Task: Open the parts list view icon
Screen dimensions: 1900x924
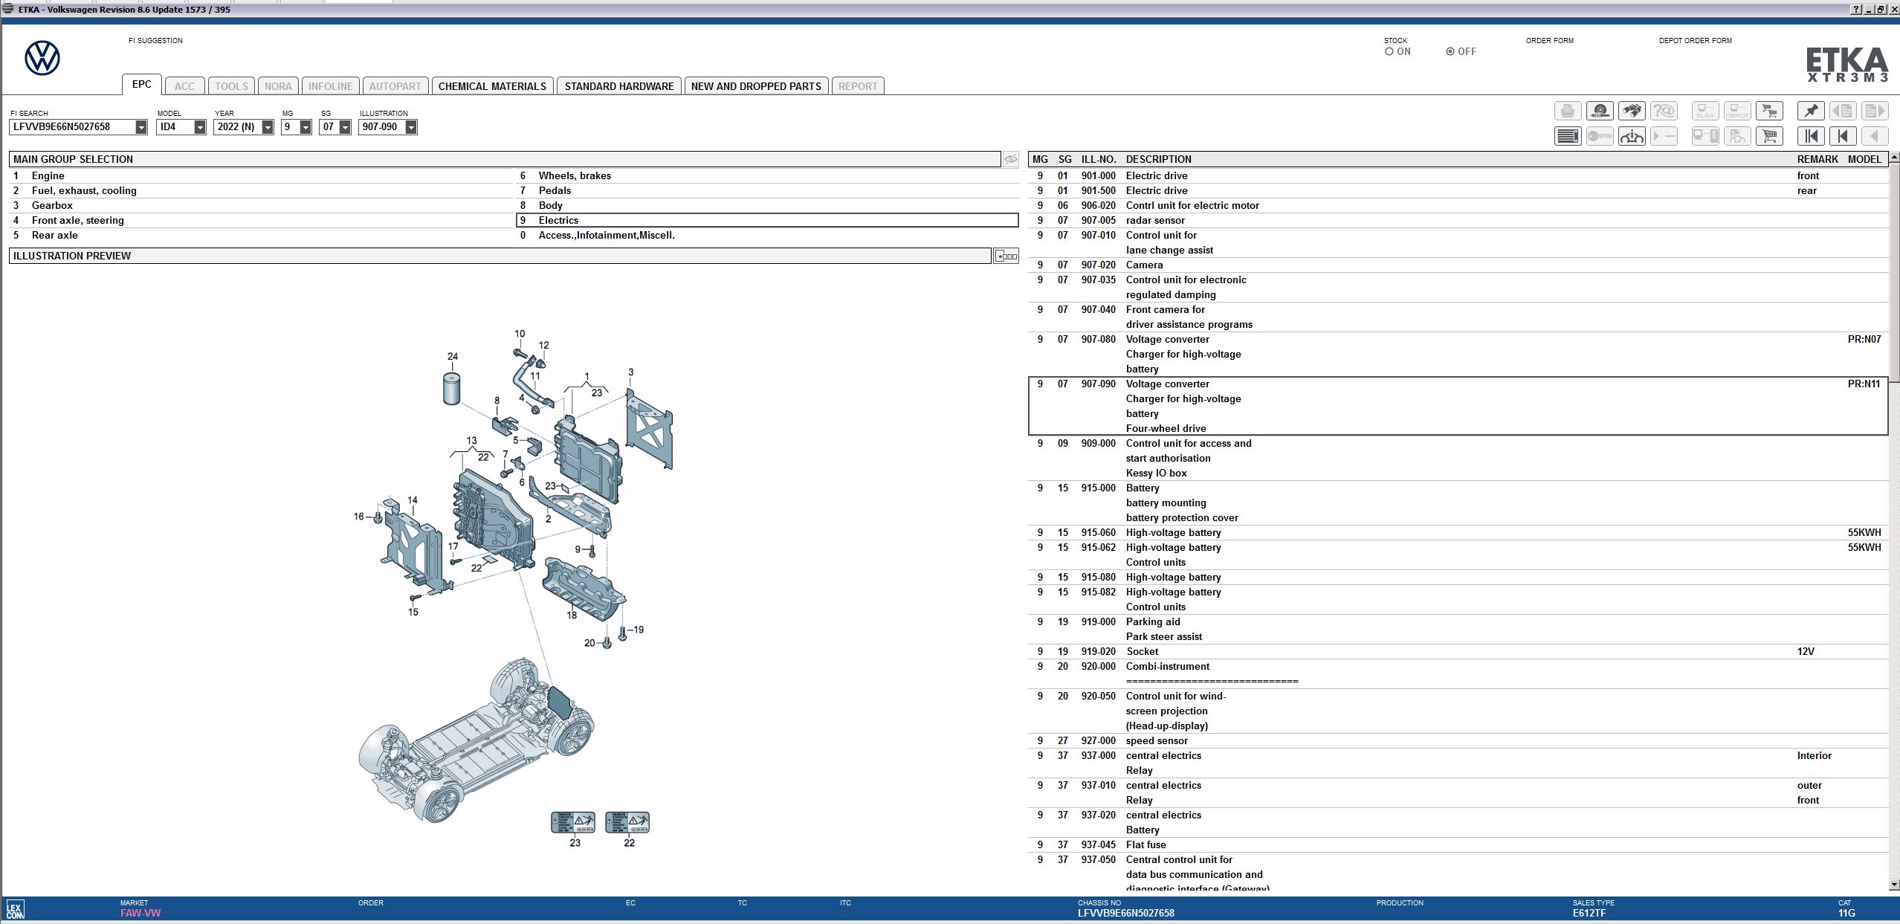Action: point(1568,136)
